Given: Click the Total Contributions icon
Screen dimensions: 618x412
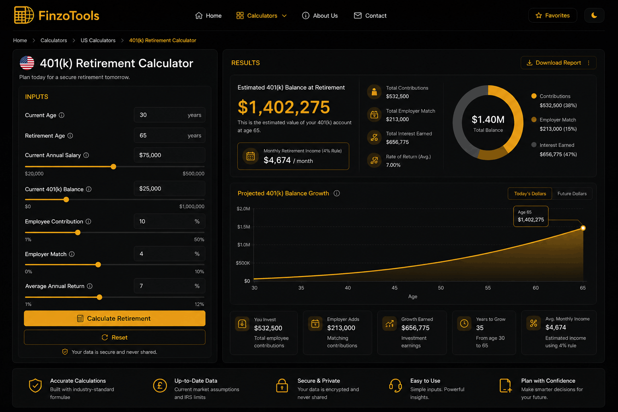Looking at the screenshot, I should tap(374, 92).
